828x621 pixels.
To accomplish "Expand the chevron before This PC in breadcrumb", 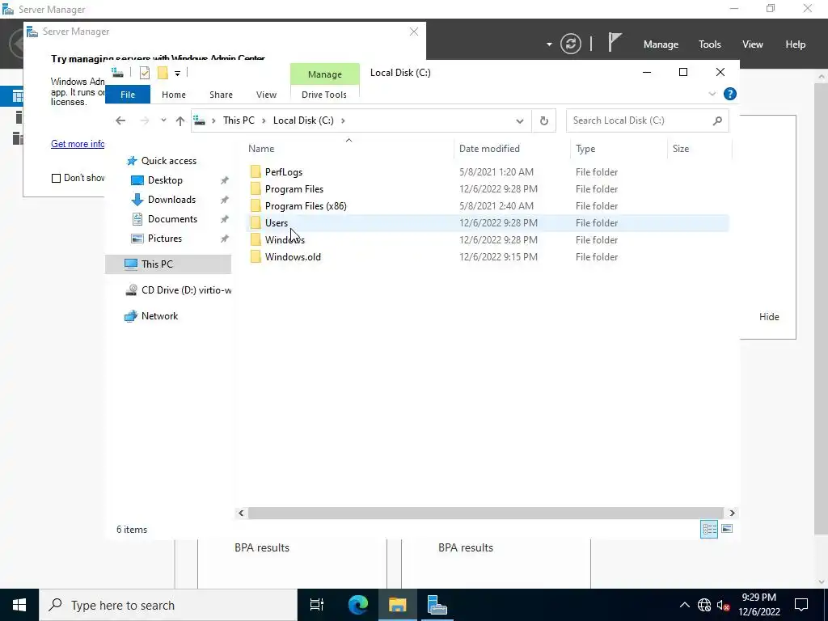I will point(213,120).
